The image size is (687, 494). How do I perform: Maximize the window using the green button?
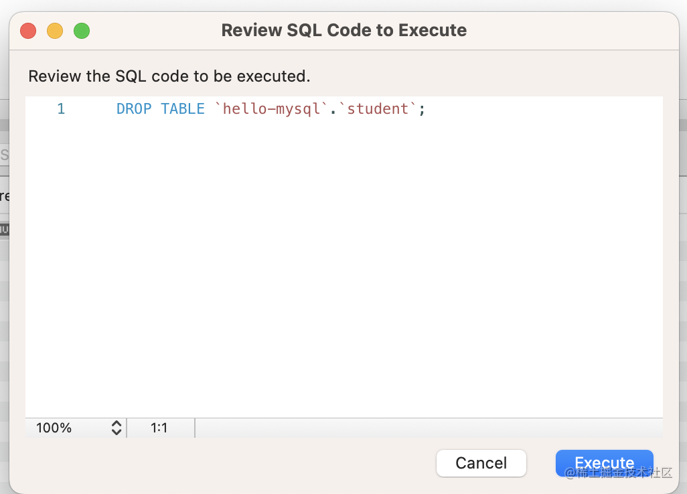coord(82,31)
